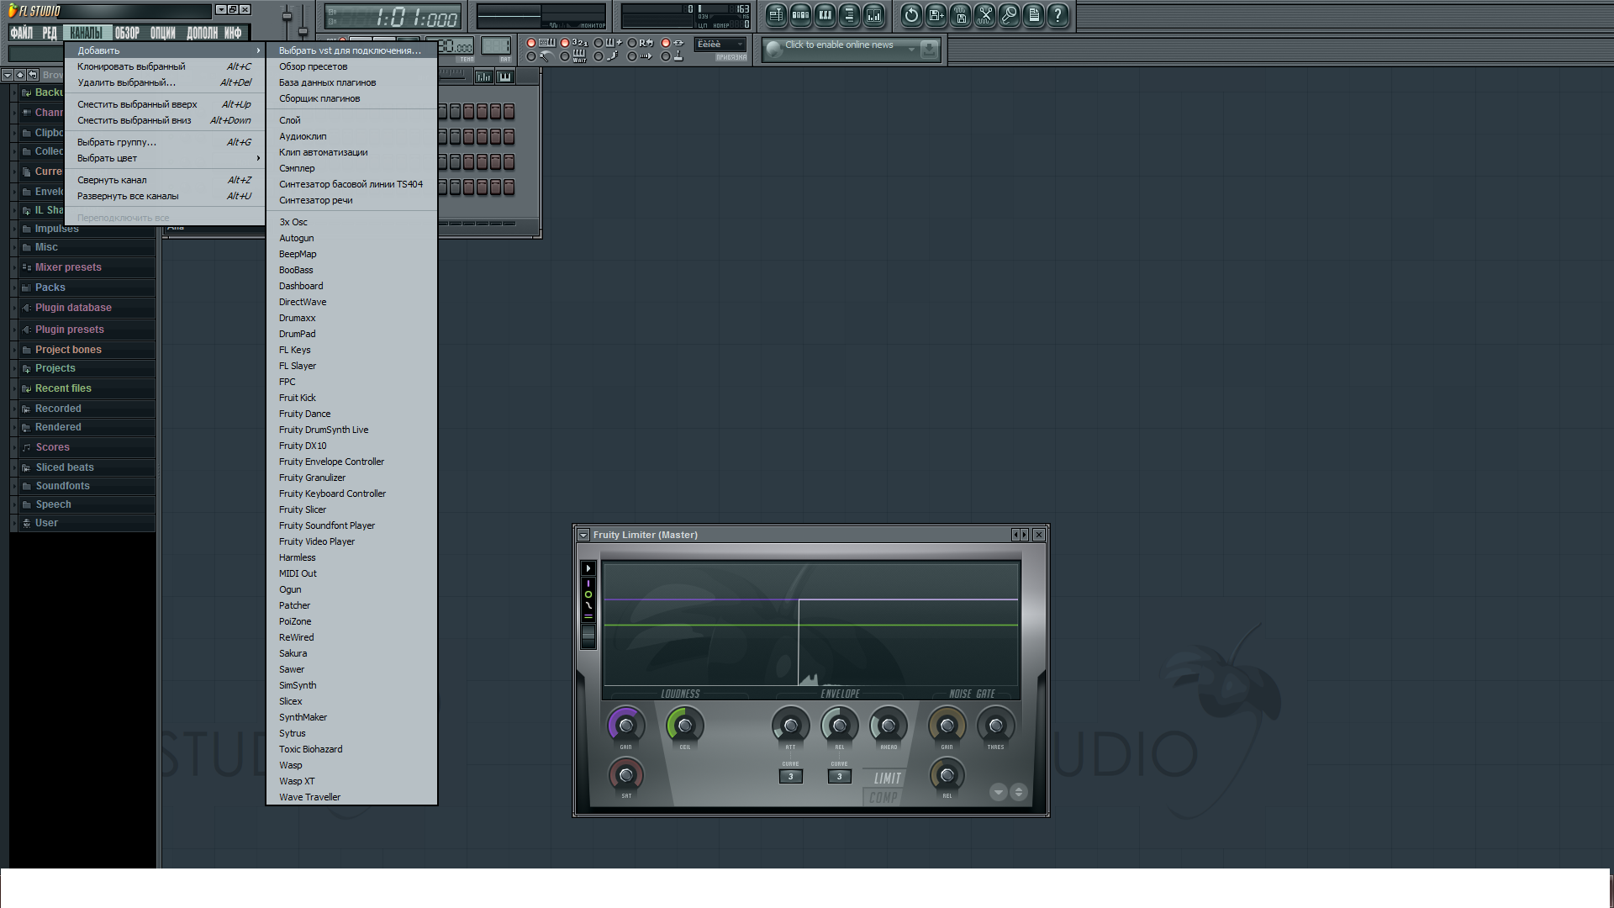Select Удалить выбранный entry
The height and width of the screenshot is (908, 1614).
click(165, 82)
